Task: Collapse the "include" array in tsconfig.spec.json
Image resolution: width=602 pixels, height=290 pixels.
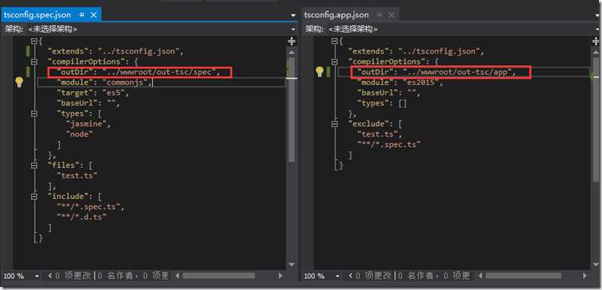Action: [x=35, y=196]
